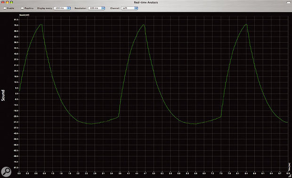Click the 'Real-time Analysis' window title

tap(146, 2)
